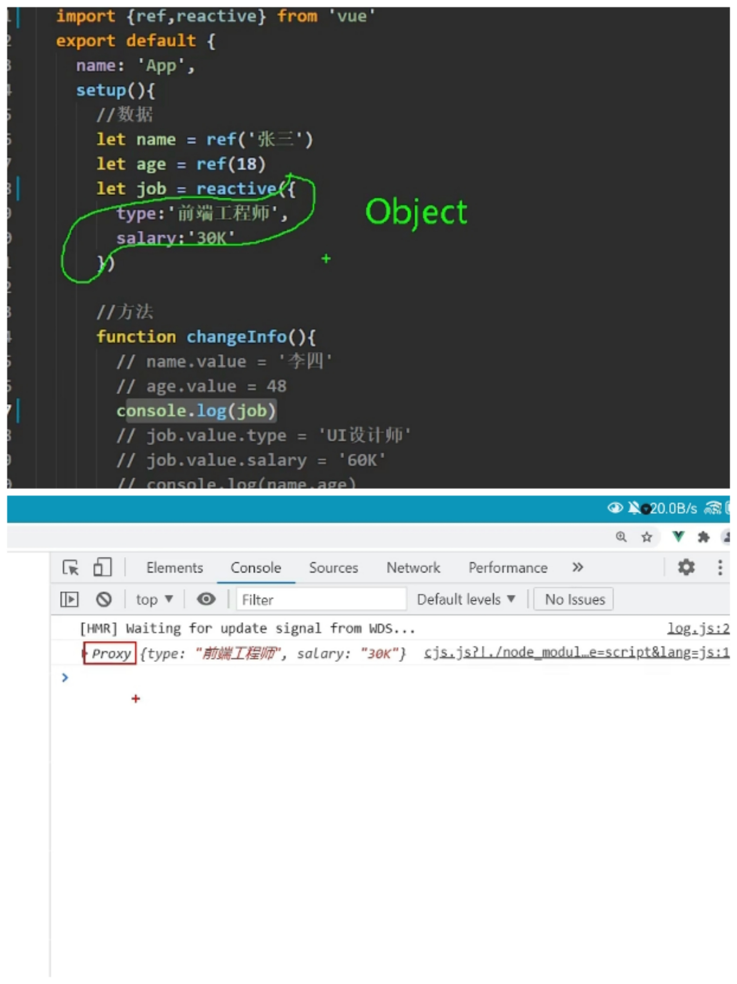Switch to the Elements tab
The height and width of the screenshot is (984, 737).
coord(174,567)
